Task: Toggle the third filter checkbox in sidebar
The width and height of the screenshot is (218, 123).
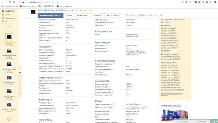Action: [3, 21]
